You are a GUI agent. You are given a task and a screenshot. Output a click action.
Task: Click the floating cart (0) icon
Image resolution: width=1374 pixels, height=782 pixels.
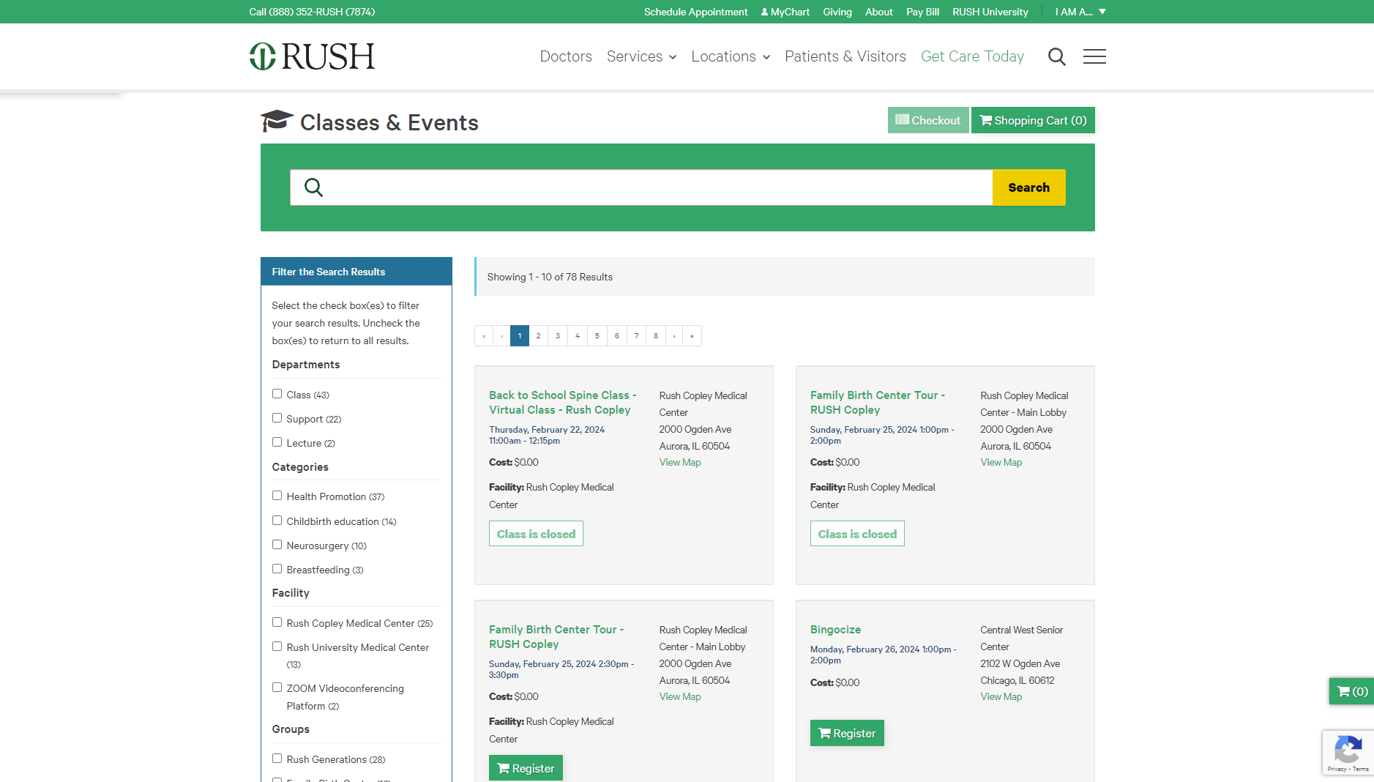coord(1352,691)
